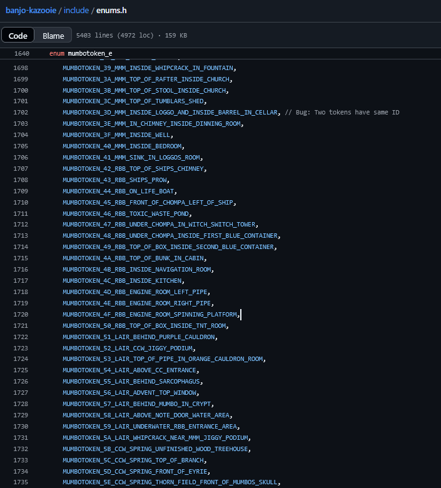
Task: Click MUMBOTOKEN_47_RBB_UNDER_CHOMPA_IN_WITCH_SWITCH_TOWER
Action: click(159, 225)
